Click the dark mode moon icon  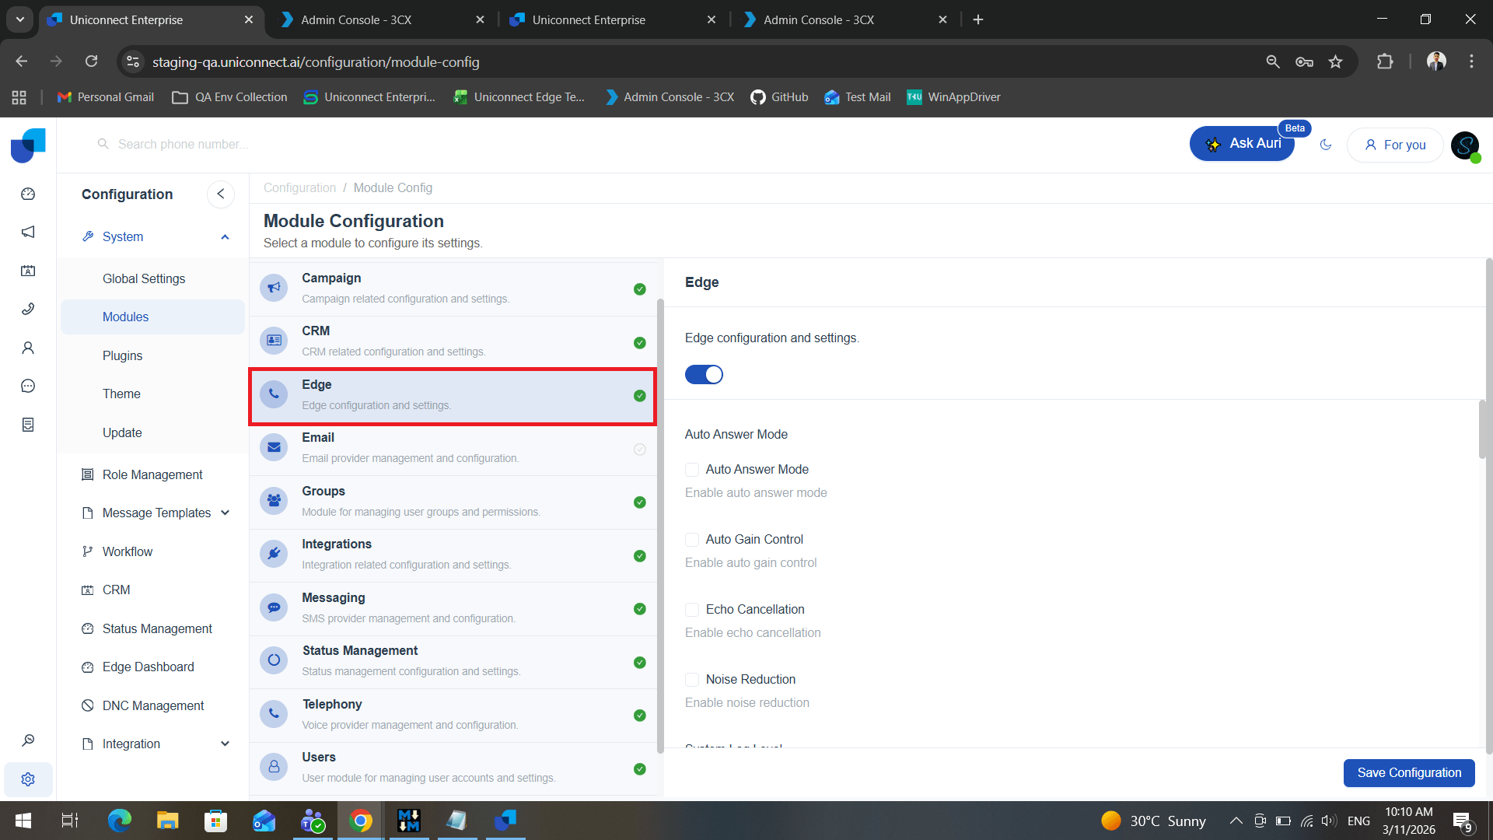click(x=1326, y=145)
